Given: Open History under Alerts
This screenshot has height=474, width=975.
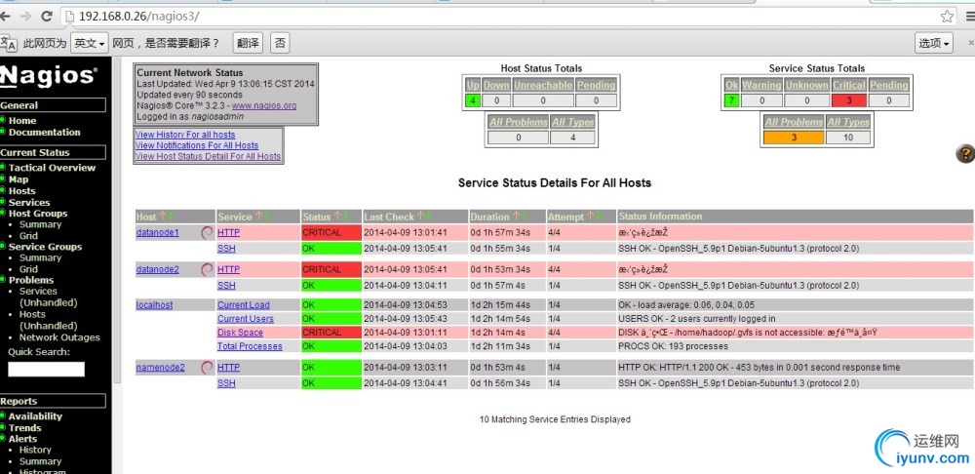Looking at the screenshot, I should point(35,450).
